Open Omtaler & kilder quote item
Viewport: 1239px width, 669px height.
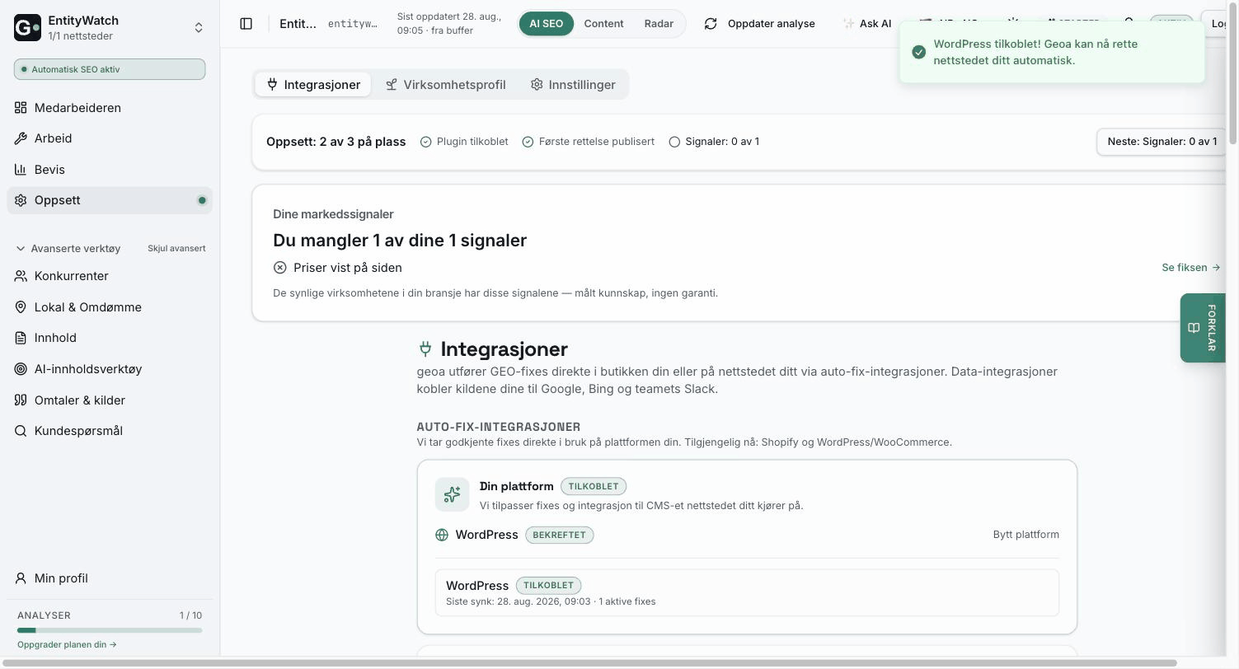click(x=110, y=400)
